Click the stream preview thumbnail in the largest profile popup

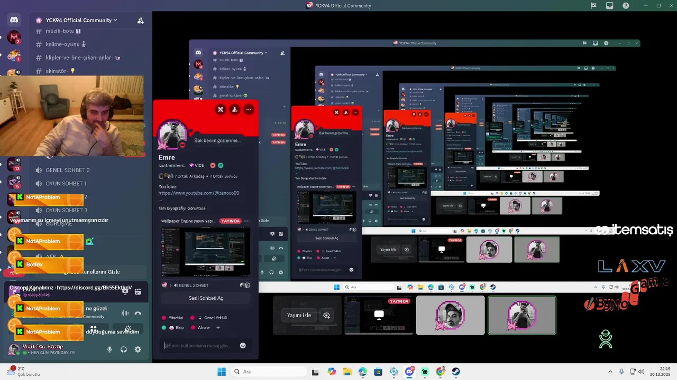tap(206, 252)
